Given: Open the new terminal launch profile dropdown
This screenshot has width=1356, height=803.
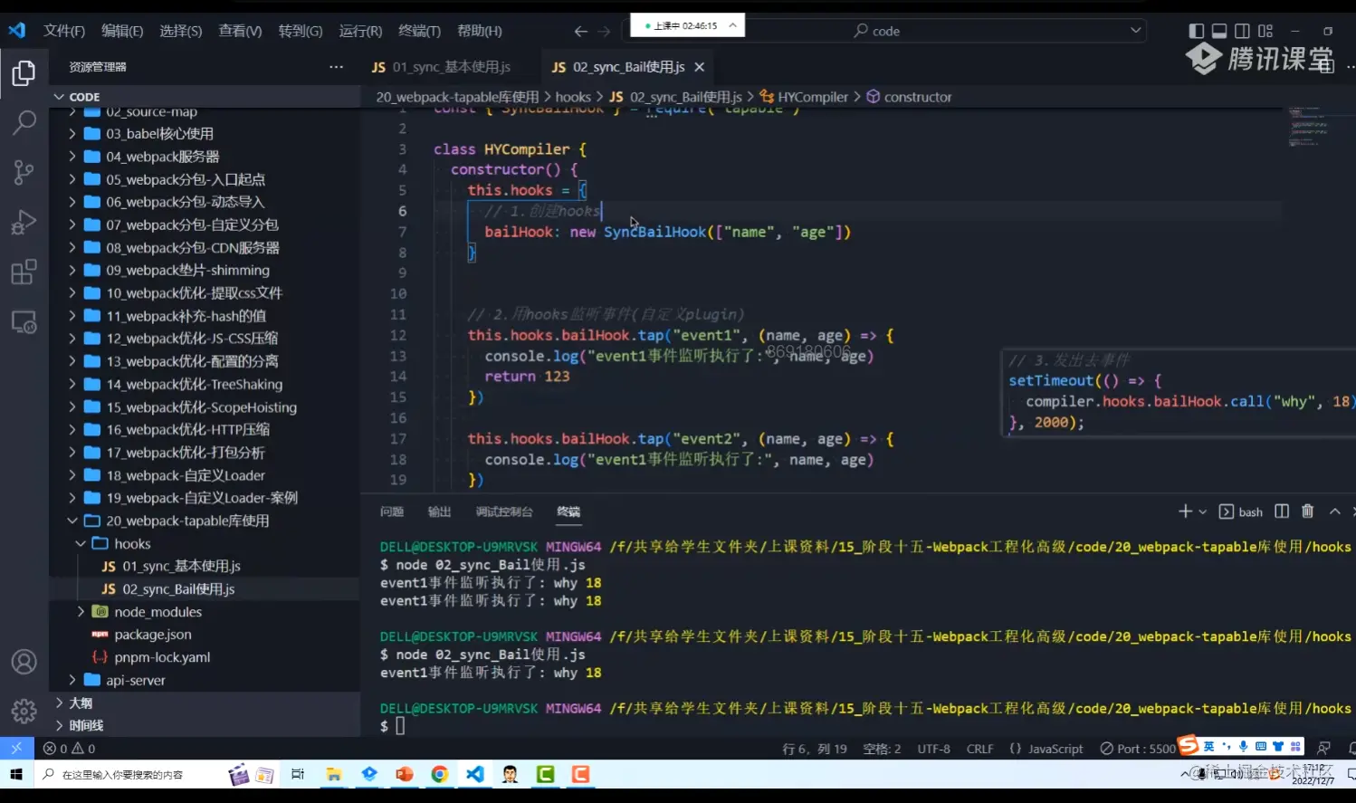Looking at the screenshot, I should [x=1203, y=512].
